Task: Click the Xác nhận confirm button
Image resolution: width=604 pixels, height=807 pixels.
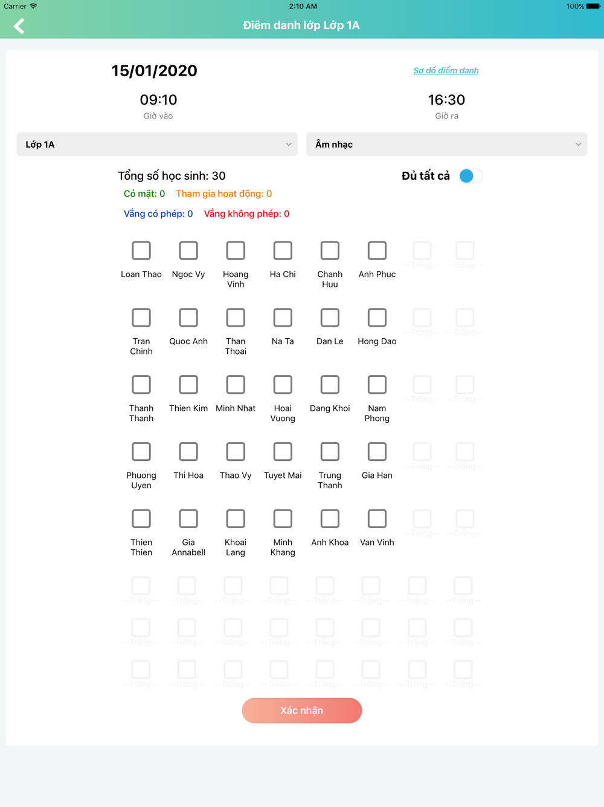Action: (x=302, y=711)
